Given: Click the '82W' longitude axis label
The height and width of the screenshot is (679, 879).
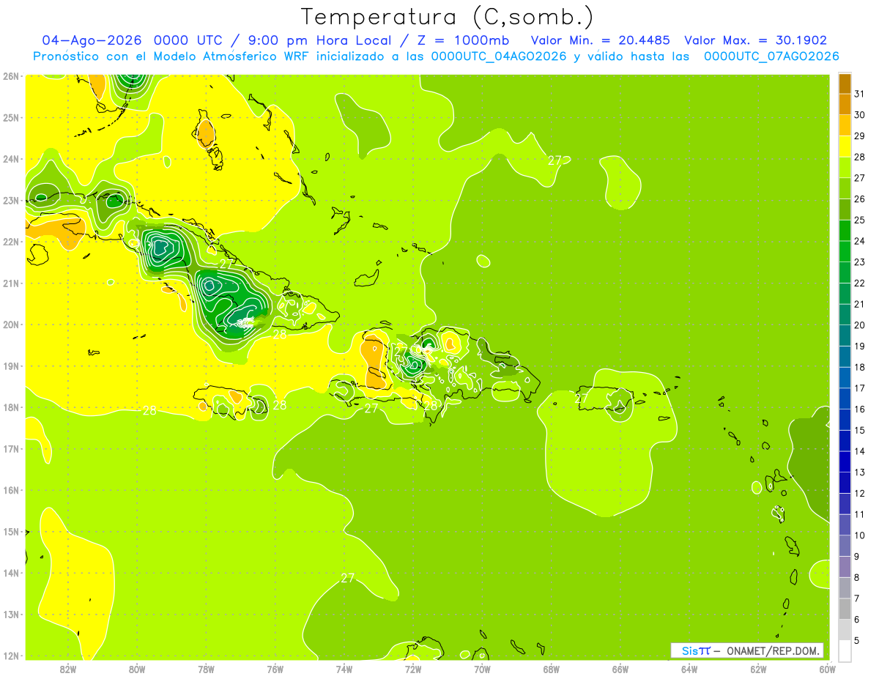Looking at the screenshot, I should [x=68, y=669].
